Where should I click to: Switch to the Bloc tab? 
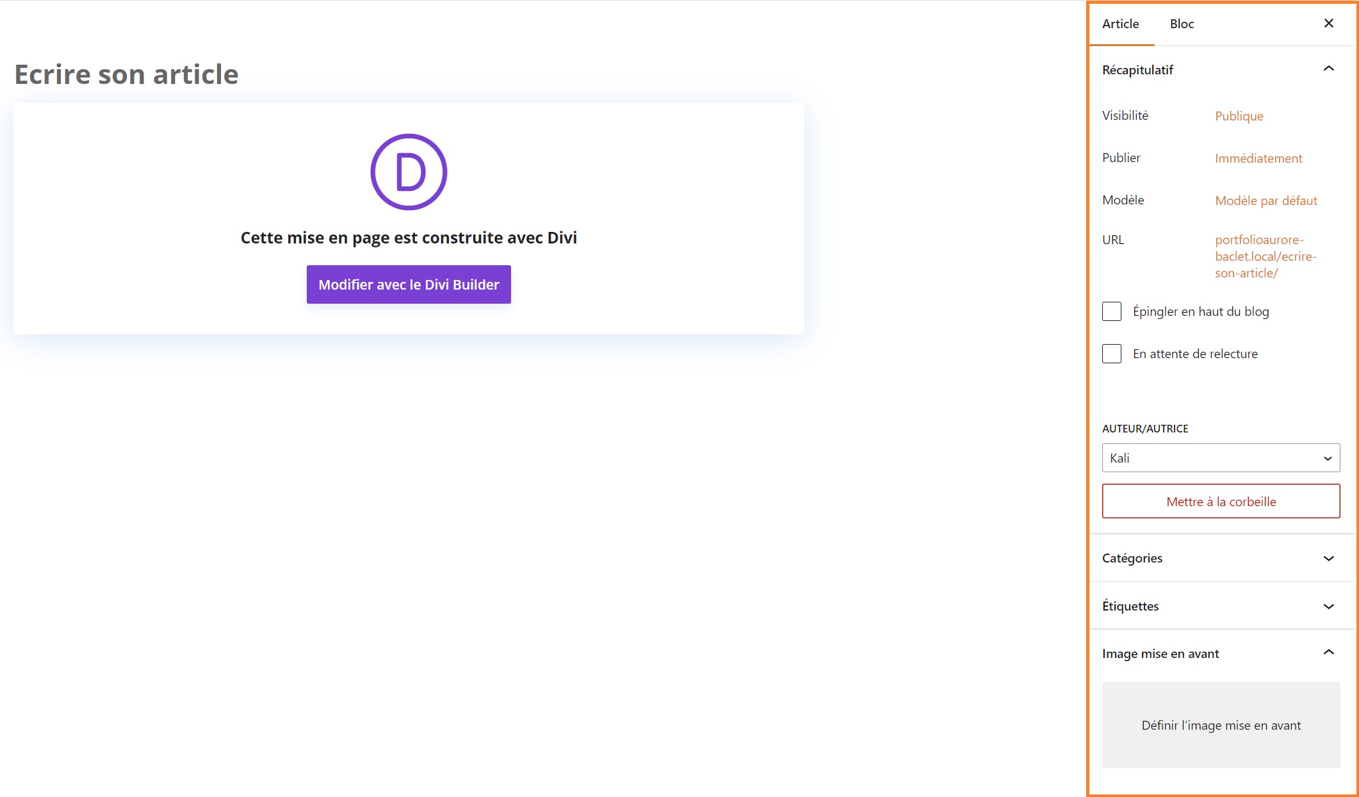coord(1182,24)
